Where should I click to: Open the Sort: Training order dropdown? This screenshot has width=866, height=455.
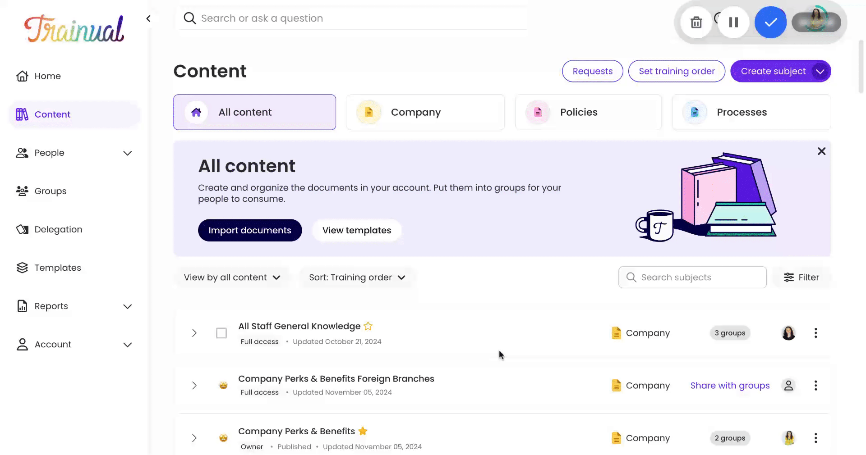click(357, 278)
